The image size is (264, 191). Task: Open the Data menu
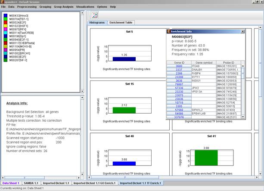(11, 7)
